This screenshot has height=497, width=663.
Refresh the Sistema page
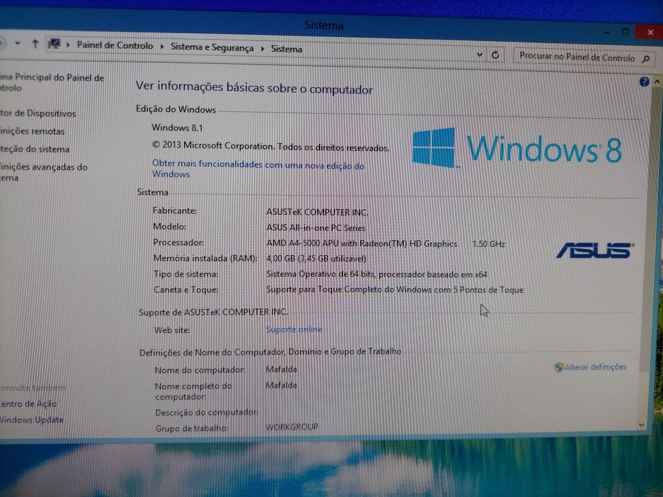pos(496,55)
